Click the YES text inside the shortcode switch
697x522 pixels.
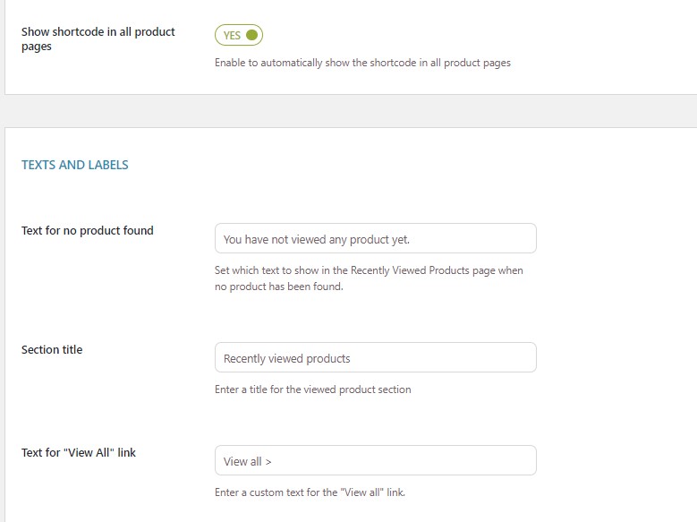pyautogui.click(x=232, y=36)
